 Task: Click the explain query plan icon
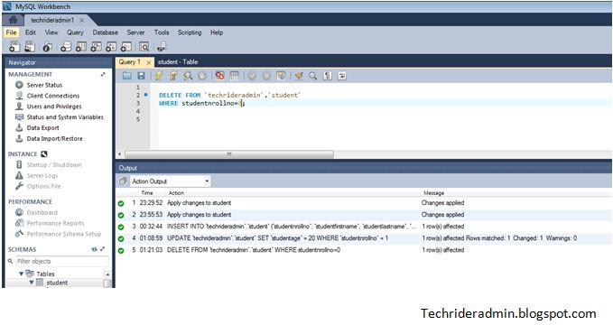point(188,76)
